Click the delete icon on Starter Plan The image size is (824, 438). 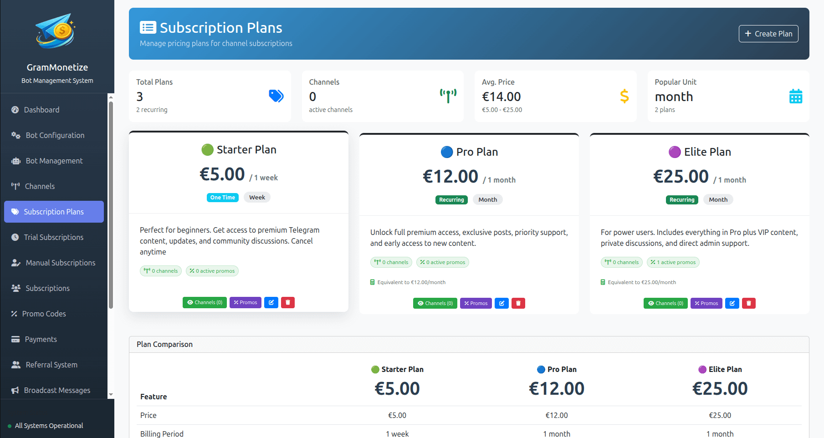pos(288,302)
